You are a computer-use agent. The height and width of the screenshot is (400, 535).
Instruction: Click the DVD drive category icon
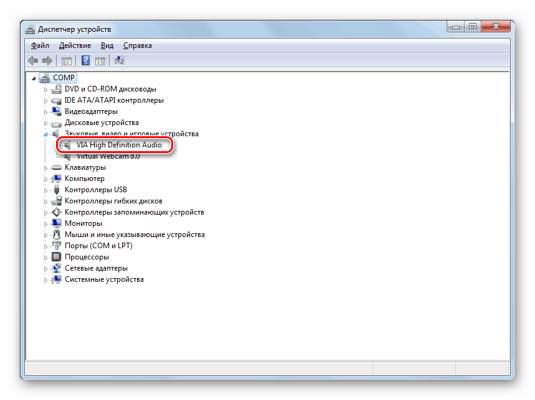(x=57, y=89)
